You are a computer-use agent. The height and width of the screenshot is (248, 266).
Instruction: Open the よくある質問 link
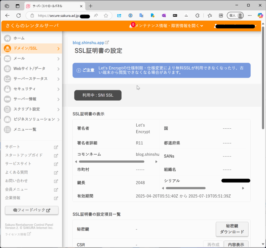click(31, 172)
